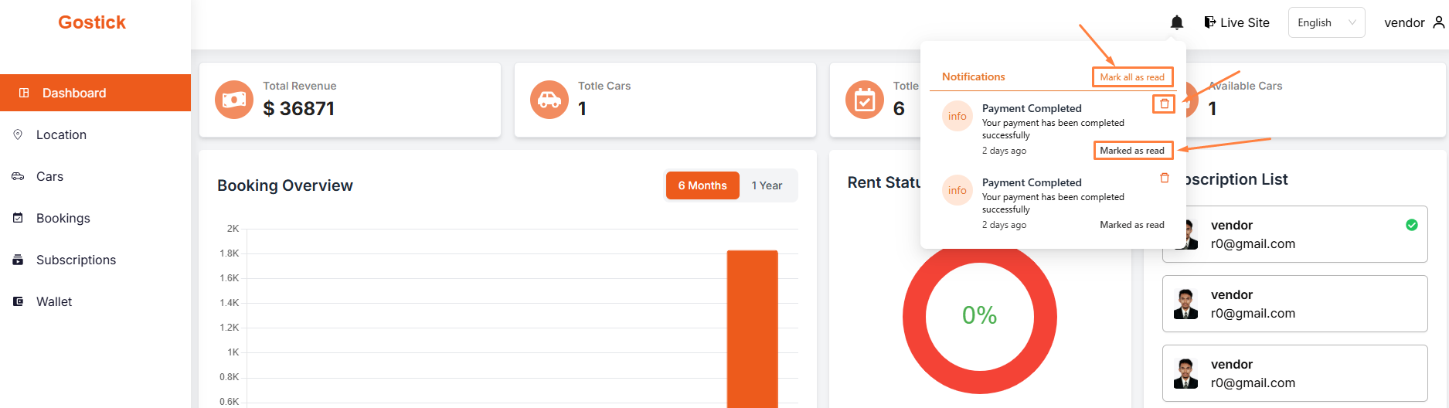This screenshot has width=1449, height=408.
Task: Click Mark all as read
Action: pos(1132,77)
